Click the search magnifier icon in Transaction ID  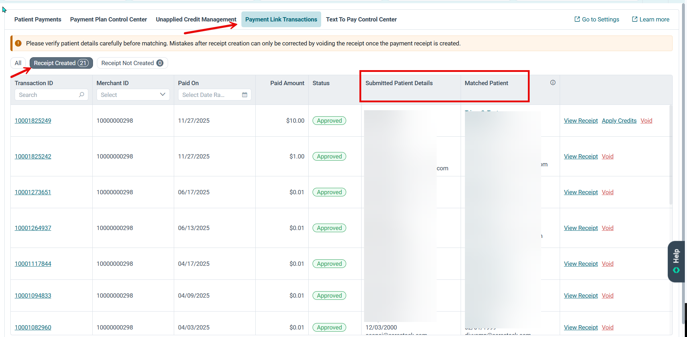tap(82, 95)
